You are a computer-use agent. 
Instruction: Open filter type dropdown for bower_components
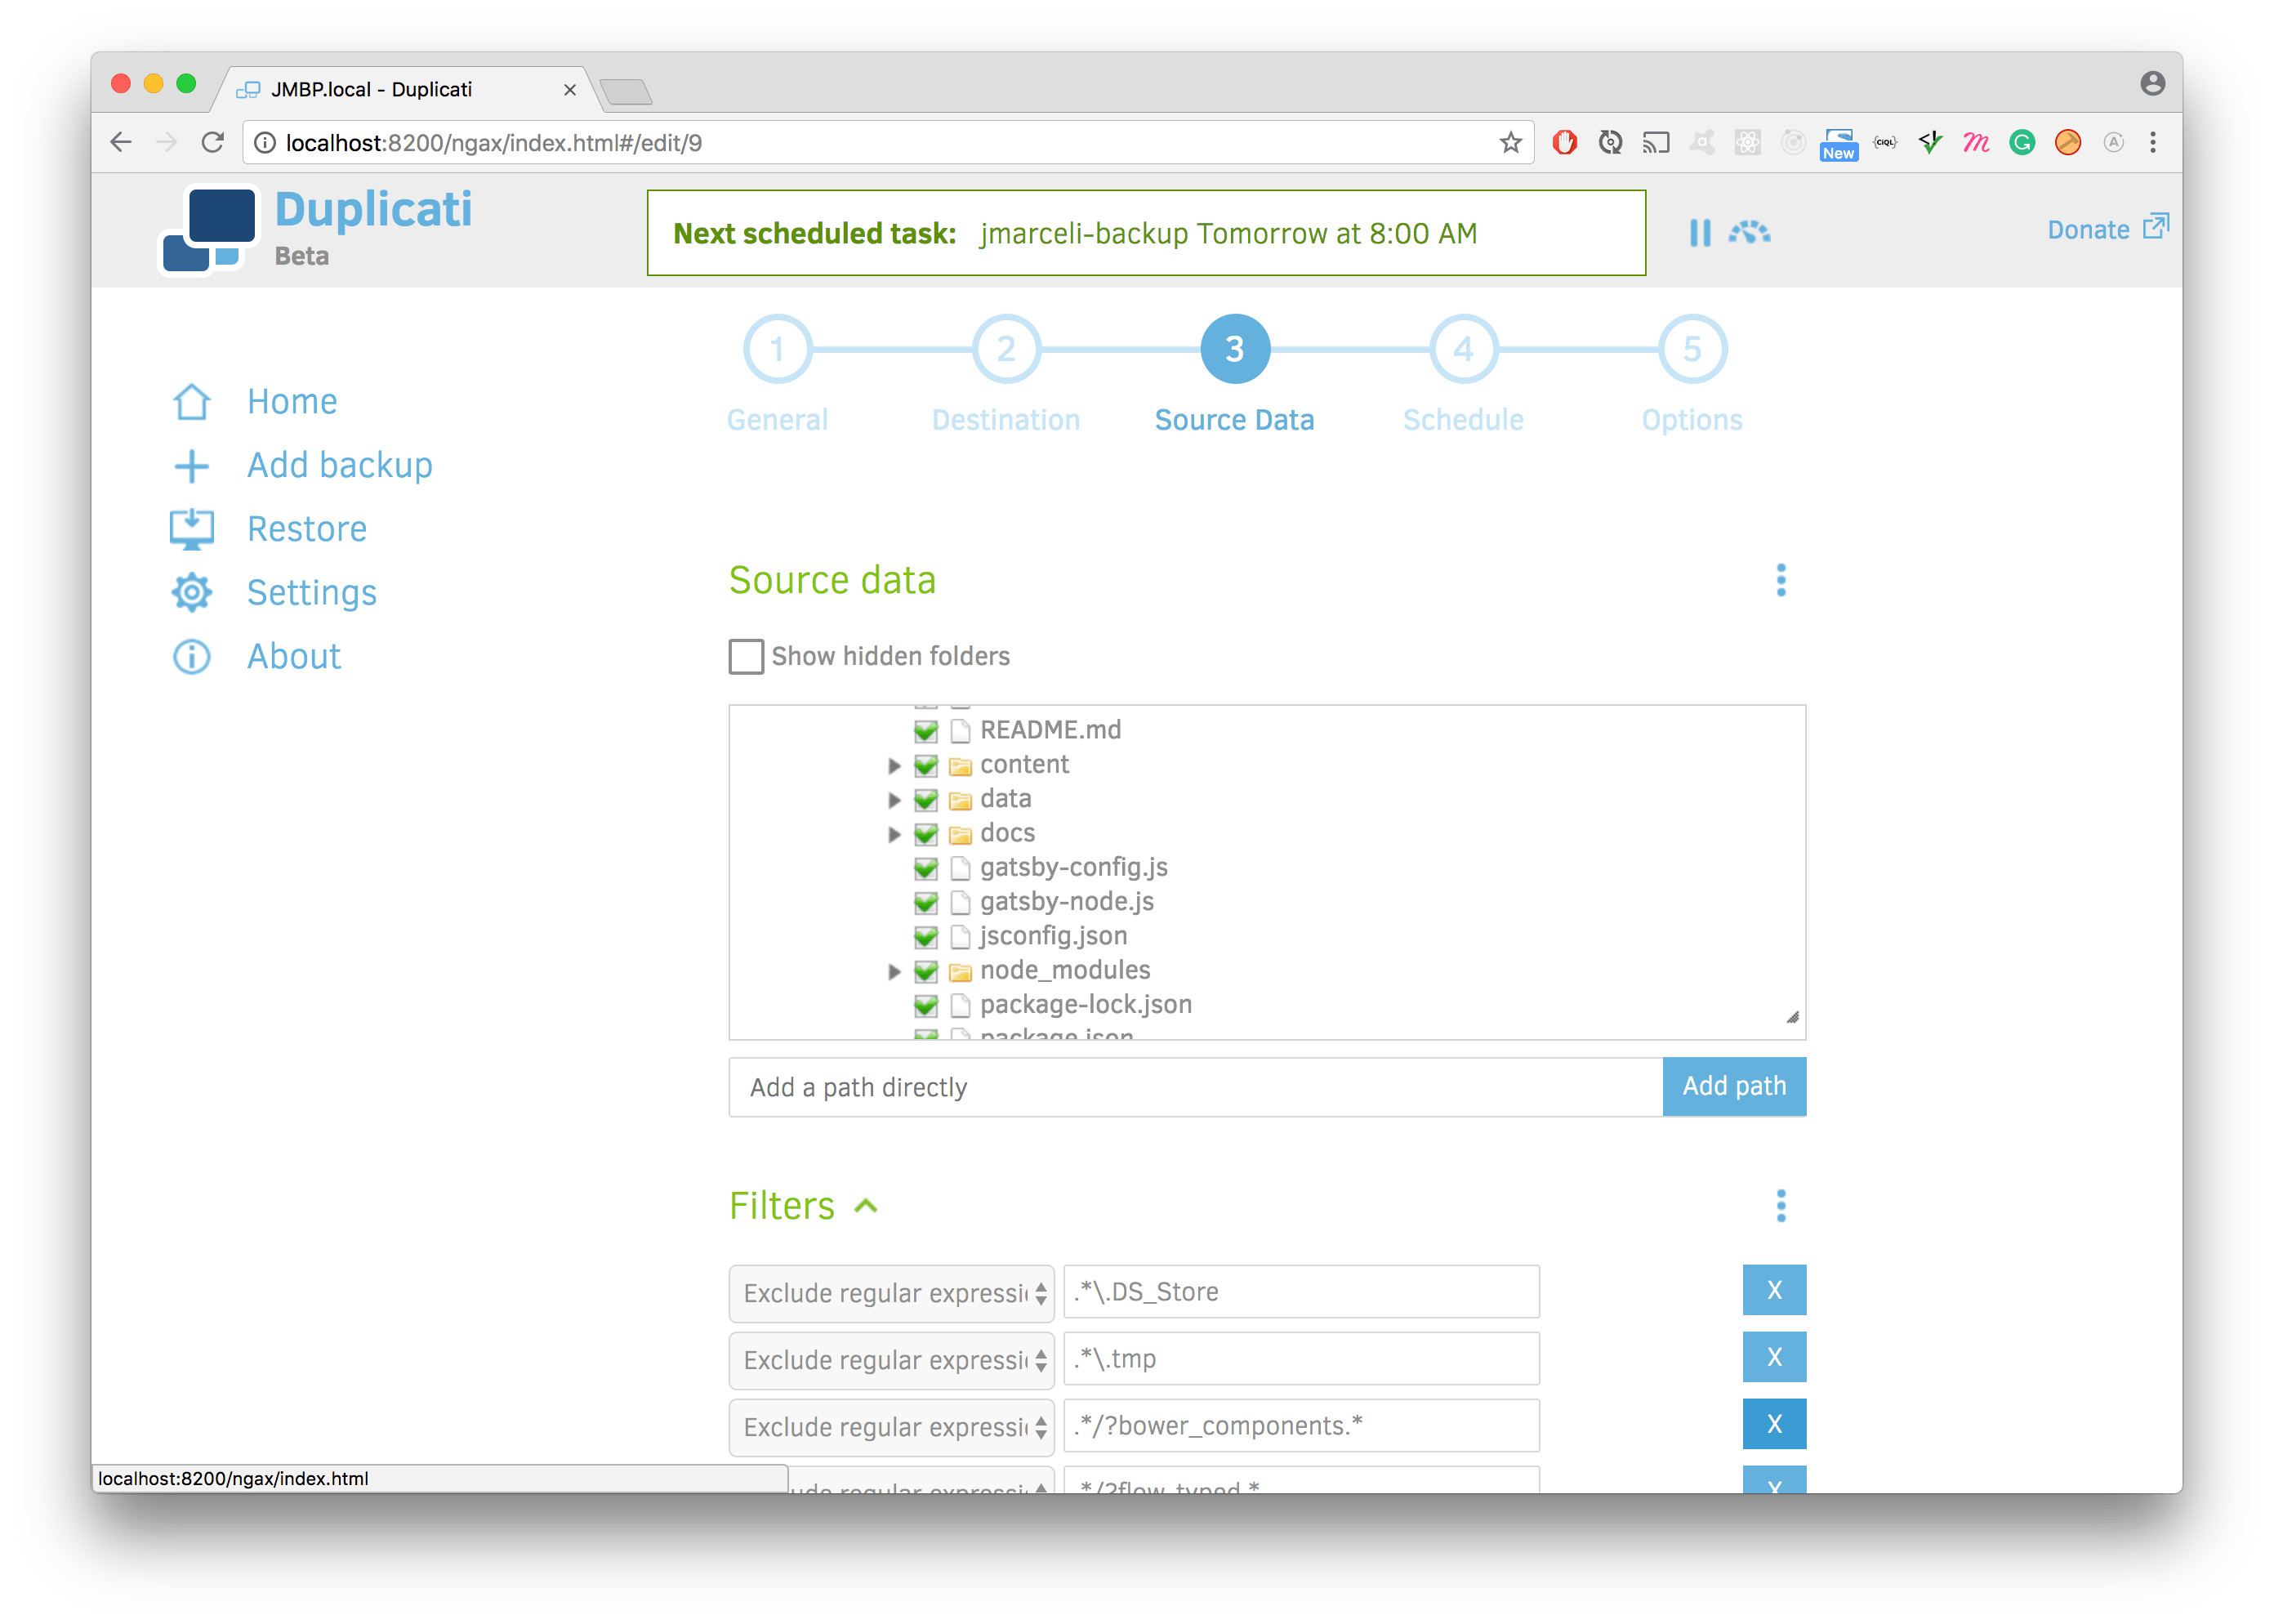click(891, 1427)
